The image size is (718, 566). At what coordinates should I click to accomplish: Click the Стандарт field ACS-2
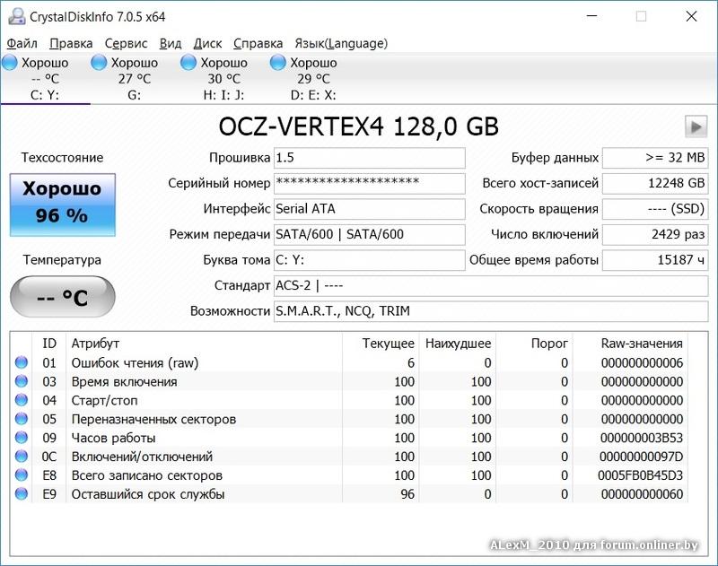pos(491,286)
